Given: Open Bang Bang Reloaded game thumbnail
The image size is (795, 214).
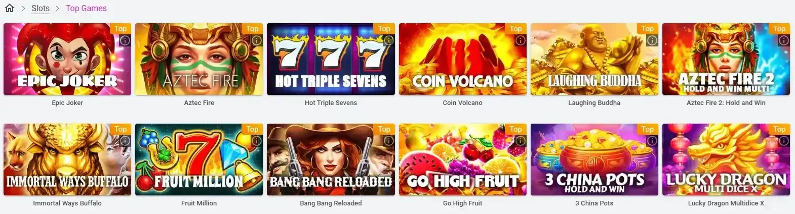Looking at the screenshot, I should pos(331,159).
